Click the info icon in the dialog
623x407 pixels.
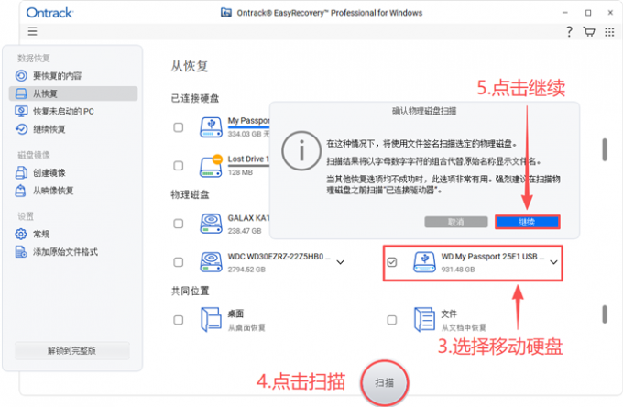301,151
